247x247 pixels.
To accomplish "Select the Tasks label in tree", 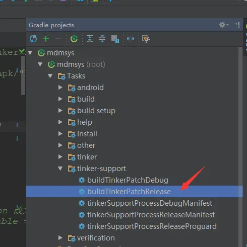I will pos(76,76).
